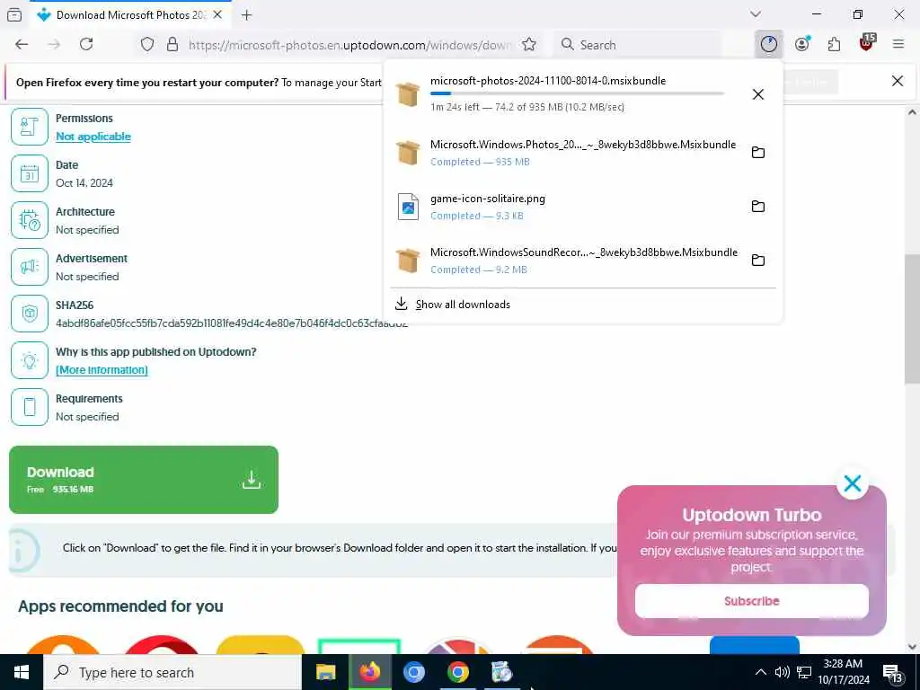Click the SHA256 shield icon
This screenshot has height=690, width=920.
(x=30, y=314)
